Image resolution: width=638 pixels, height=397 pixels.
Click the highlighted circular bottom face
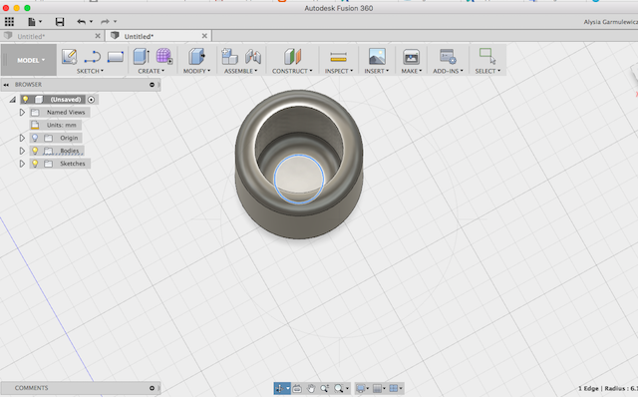(299, 180)
